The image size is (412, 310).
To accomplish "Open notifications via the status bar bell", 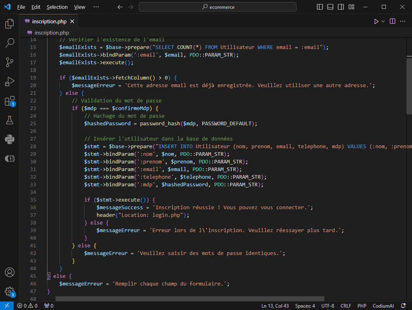I will pyautogui.click(x=404, y=306).
